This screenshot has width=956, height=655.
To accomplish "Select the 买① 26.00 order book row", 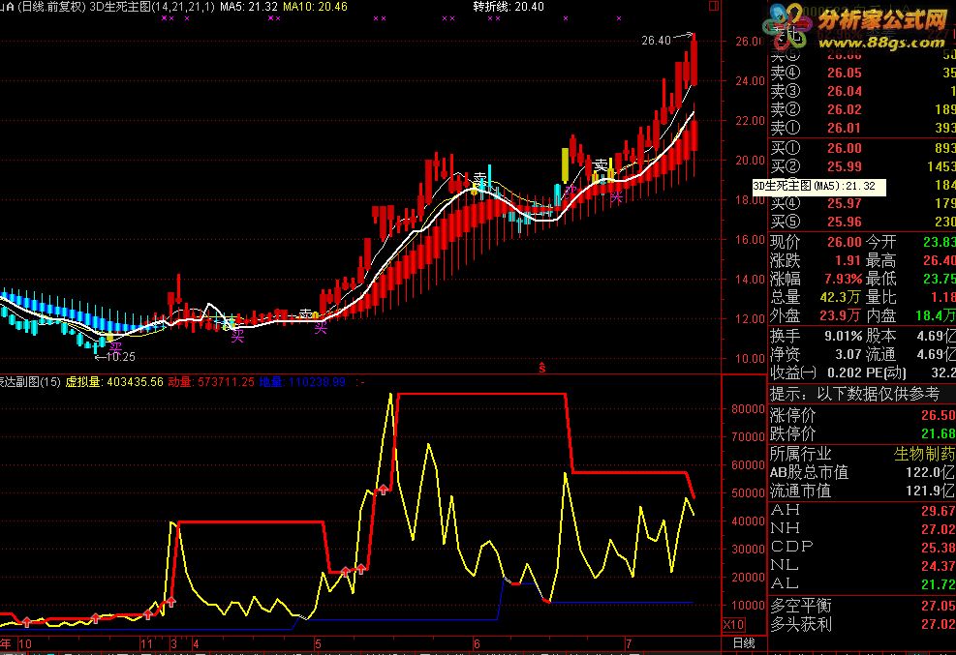I will click(861, 148).
